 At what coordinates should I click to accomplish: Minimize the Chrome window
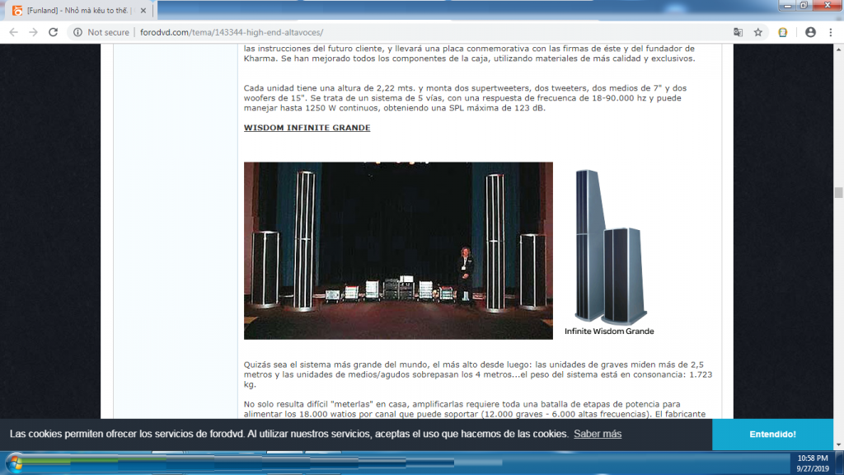787,6
